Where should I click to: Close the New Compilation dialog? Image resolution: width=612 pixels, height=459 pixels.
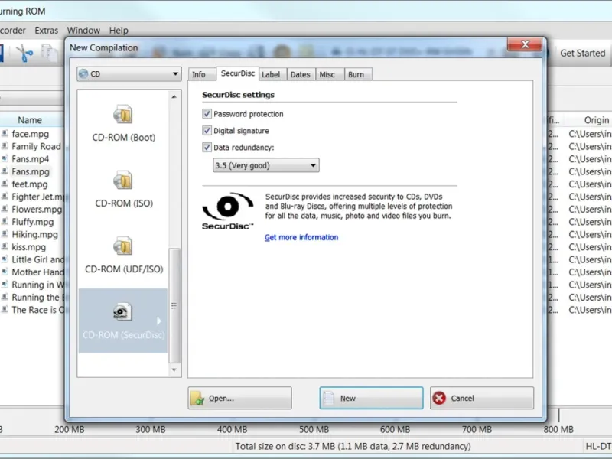(525, 44)
